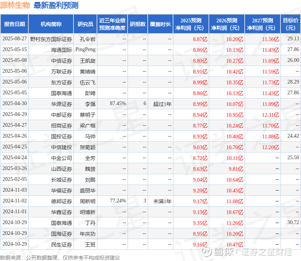
Task: Click date cell 2025-08-27
Action: point(15,38)
